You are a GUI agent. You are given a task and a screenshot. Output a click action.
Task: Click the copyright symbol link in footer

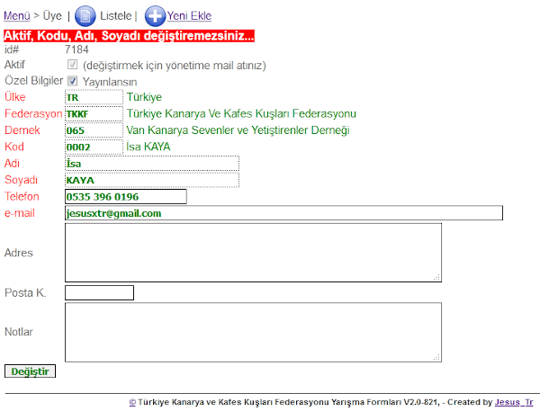(x=132, y=403)
